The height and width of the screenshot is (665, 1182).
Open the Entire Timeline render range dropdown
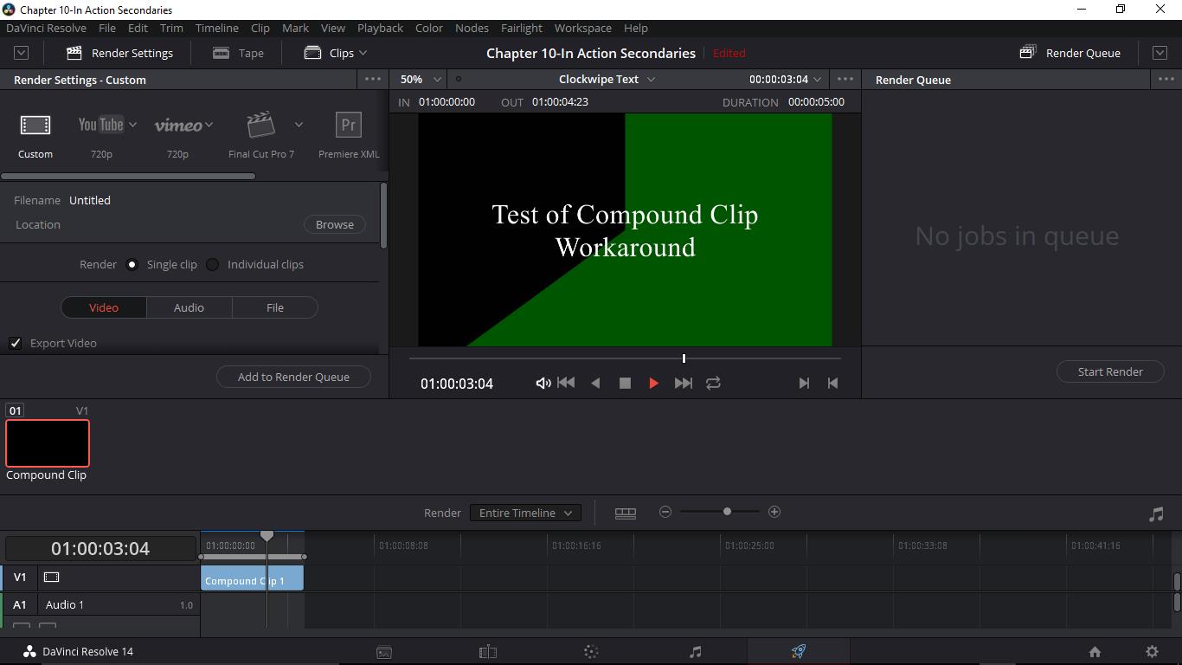click(x=525, y=513)
